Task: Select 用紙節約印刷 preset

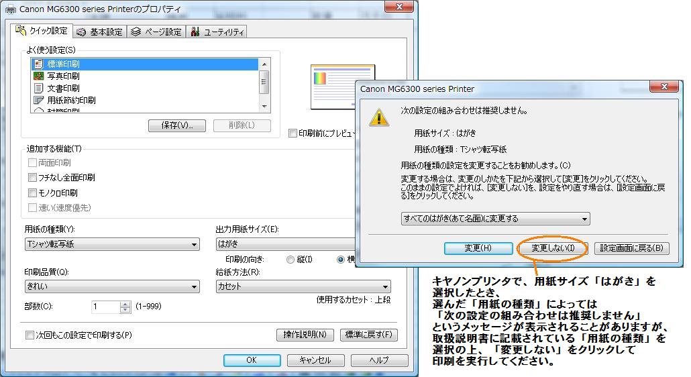Action: click(144, 100)
